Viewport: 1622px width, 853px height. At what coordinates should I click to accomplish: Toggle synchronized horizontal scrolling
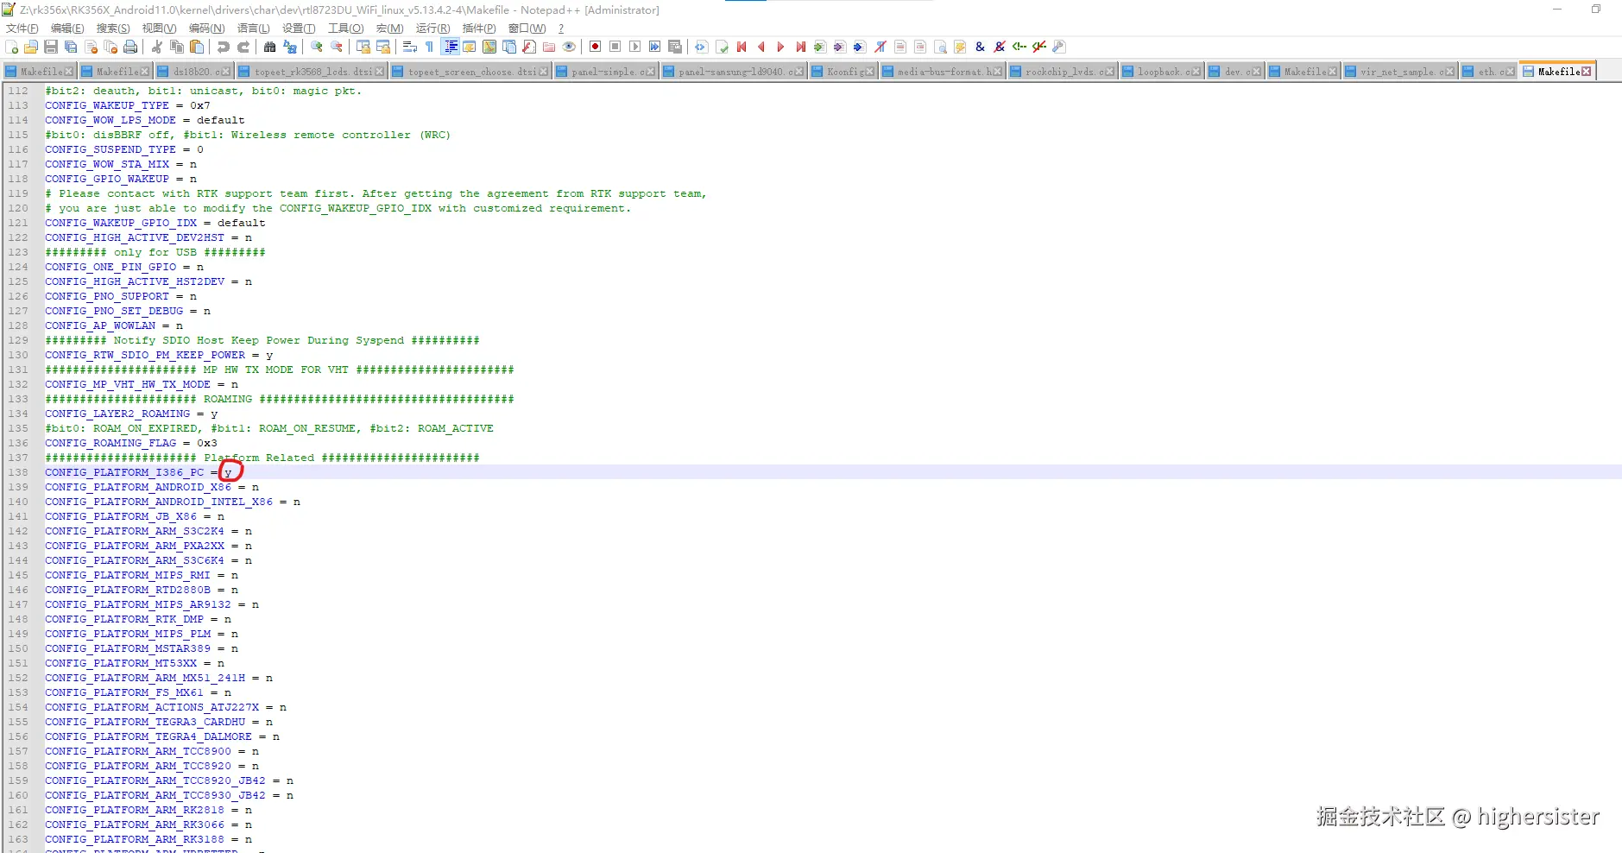[x=383, y=47]
